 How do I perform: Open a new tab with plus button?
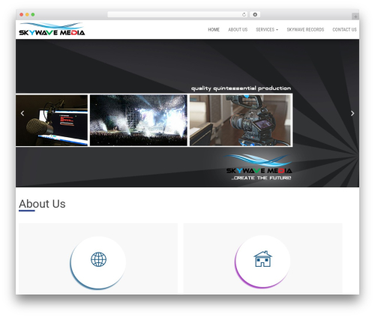(355, 16)
